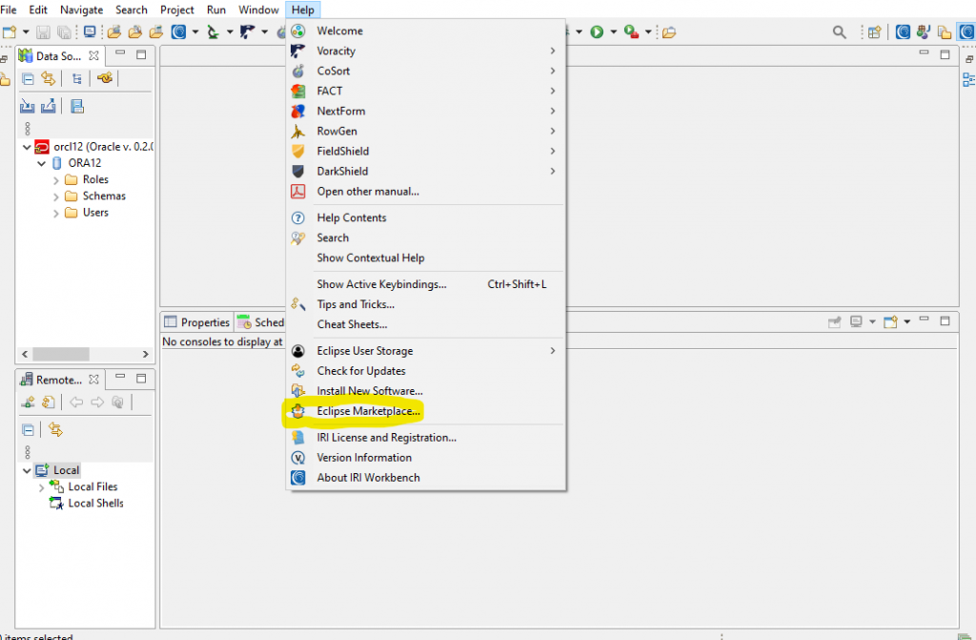Open the Eclipse Marketplace menu entry
The width and height of the screenshot is (976, 640).
click(368, 411)
